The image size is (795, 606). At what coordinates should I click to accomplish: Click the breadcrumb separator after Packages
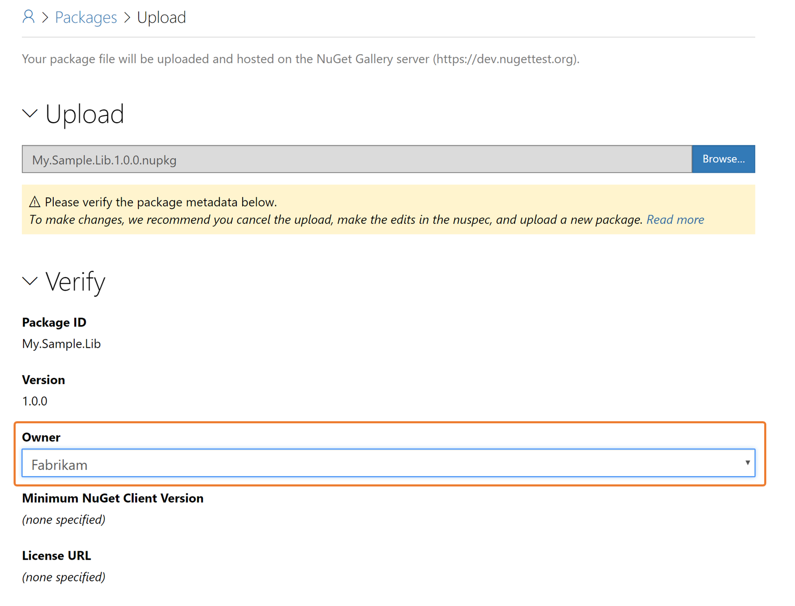(126, 17)
